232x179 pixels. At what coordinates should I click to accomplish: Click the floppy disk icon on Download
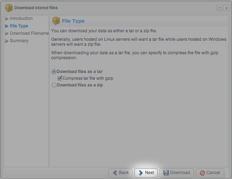pos(166,173)
